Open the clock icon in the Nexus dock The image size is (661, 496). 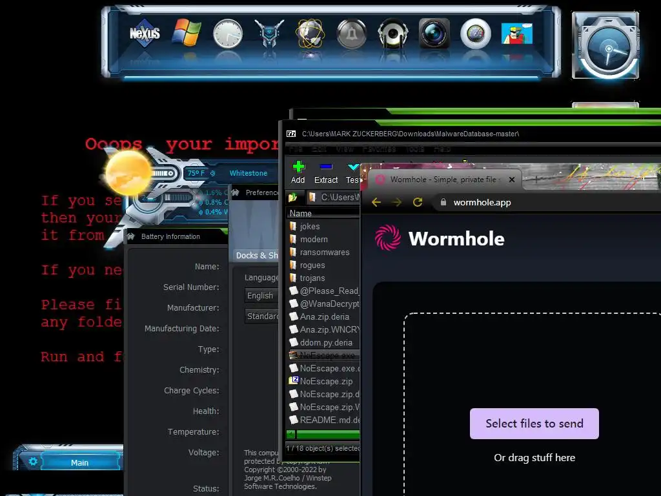click(228, 34)
